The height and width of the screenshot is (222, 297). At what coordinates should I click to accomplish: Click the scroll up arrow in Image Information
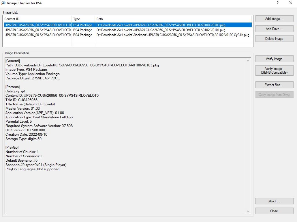248,61
